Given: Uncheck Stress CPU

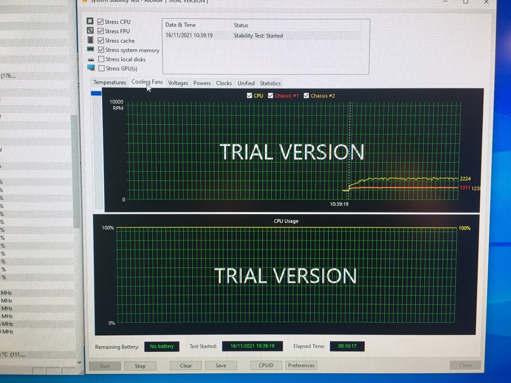Looking at the screenshot, I should (x=100, y=21).
